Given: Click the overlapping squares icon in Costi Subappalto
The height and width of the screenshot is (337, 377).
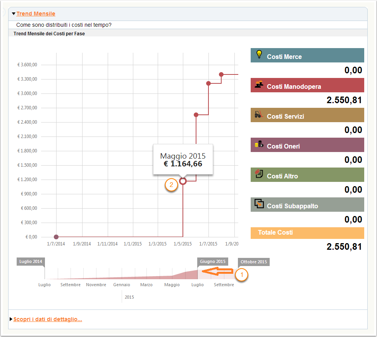Looking at the screenshot, I should pyautogui.click(x=259, y=204).
